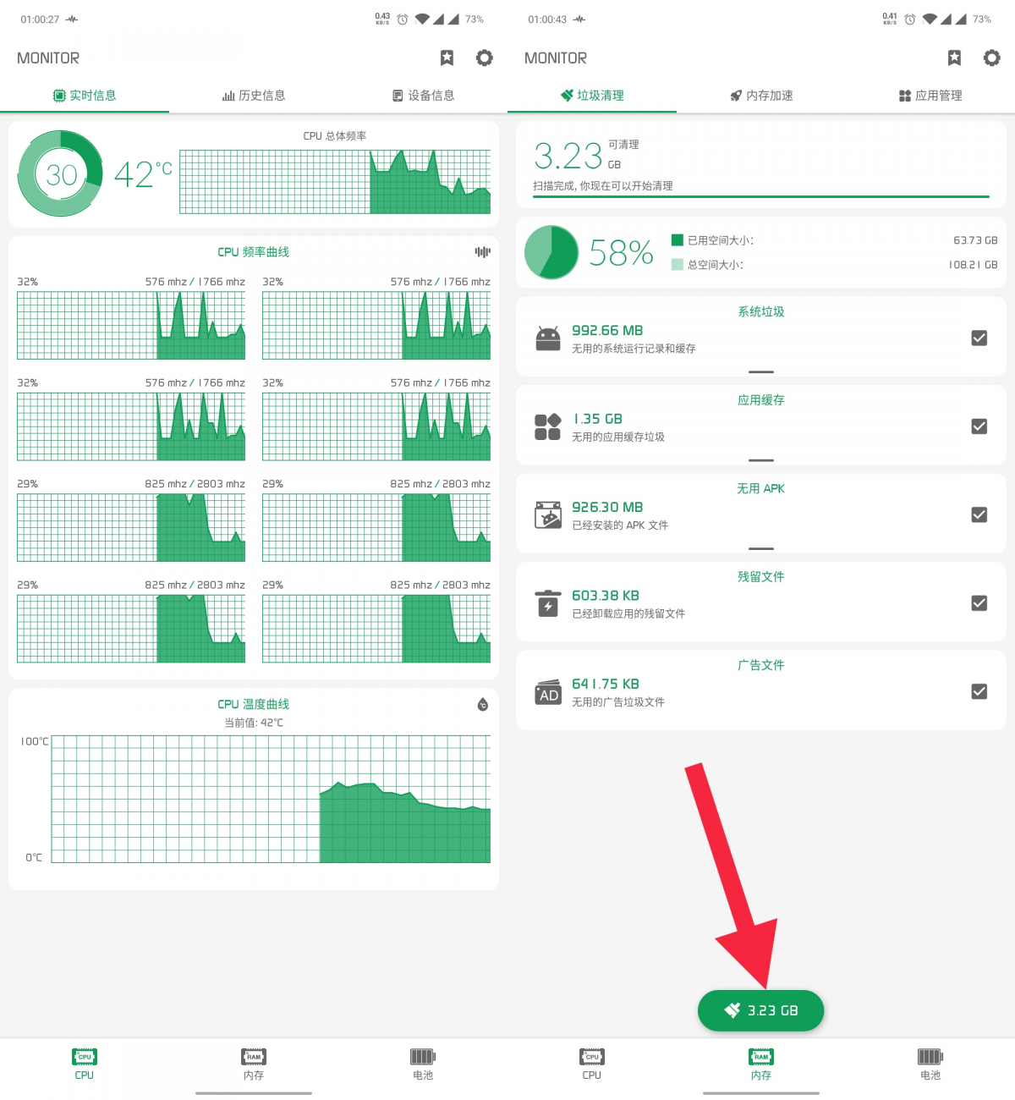The width and height of the screenshot is (1015, 1100).
Task: Tap the apps grid icon for 应用缓存
Action: pyautogui.click(x=548, y=426)
